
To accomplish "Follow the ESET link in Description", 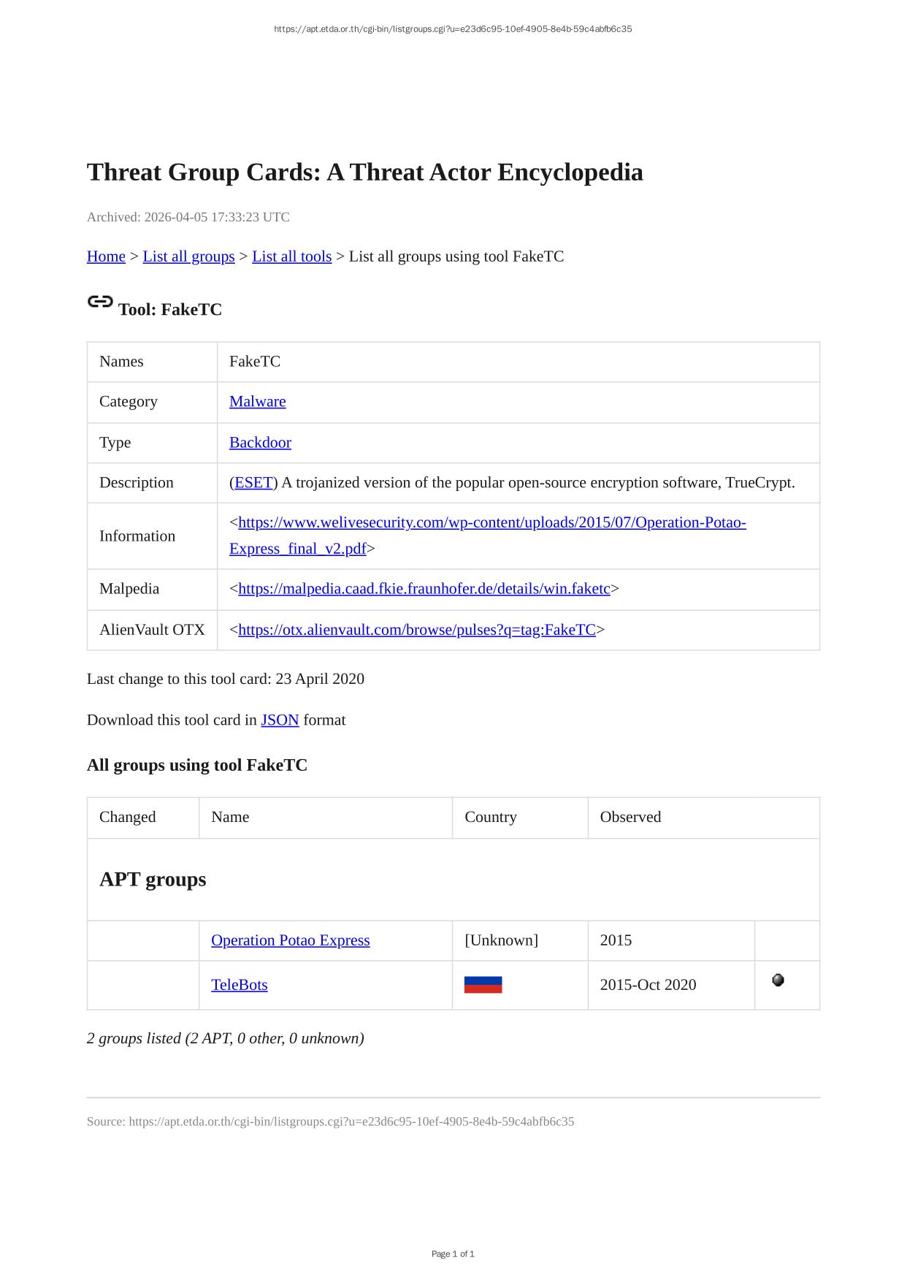I will pyautogui.click(x=253, y=483).
